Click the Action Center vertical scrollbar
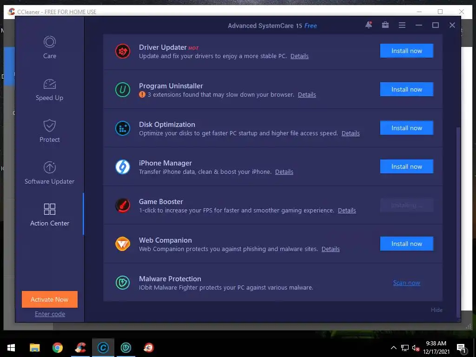Screen dimensions: 476x357 [458, 222]
